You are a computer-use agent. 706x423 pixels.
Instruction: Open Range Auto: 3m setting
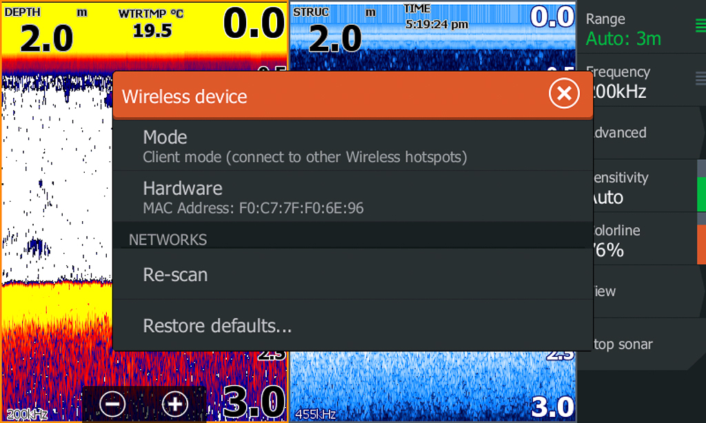[x=641, y=28]
